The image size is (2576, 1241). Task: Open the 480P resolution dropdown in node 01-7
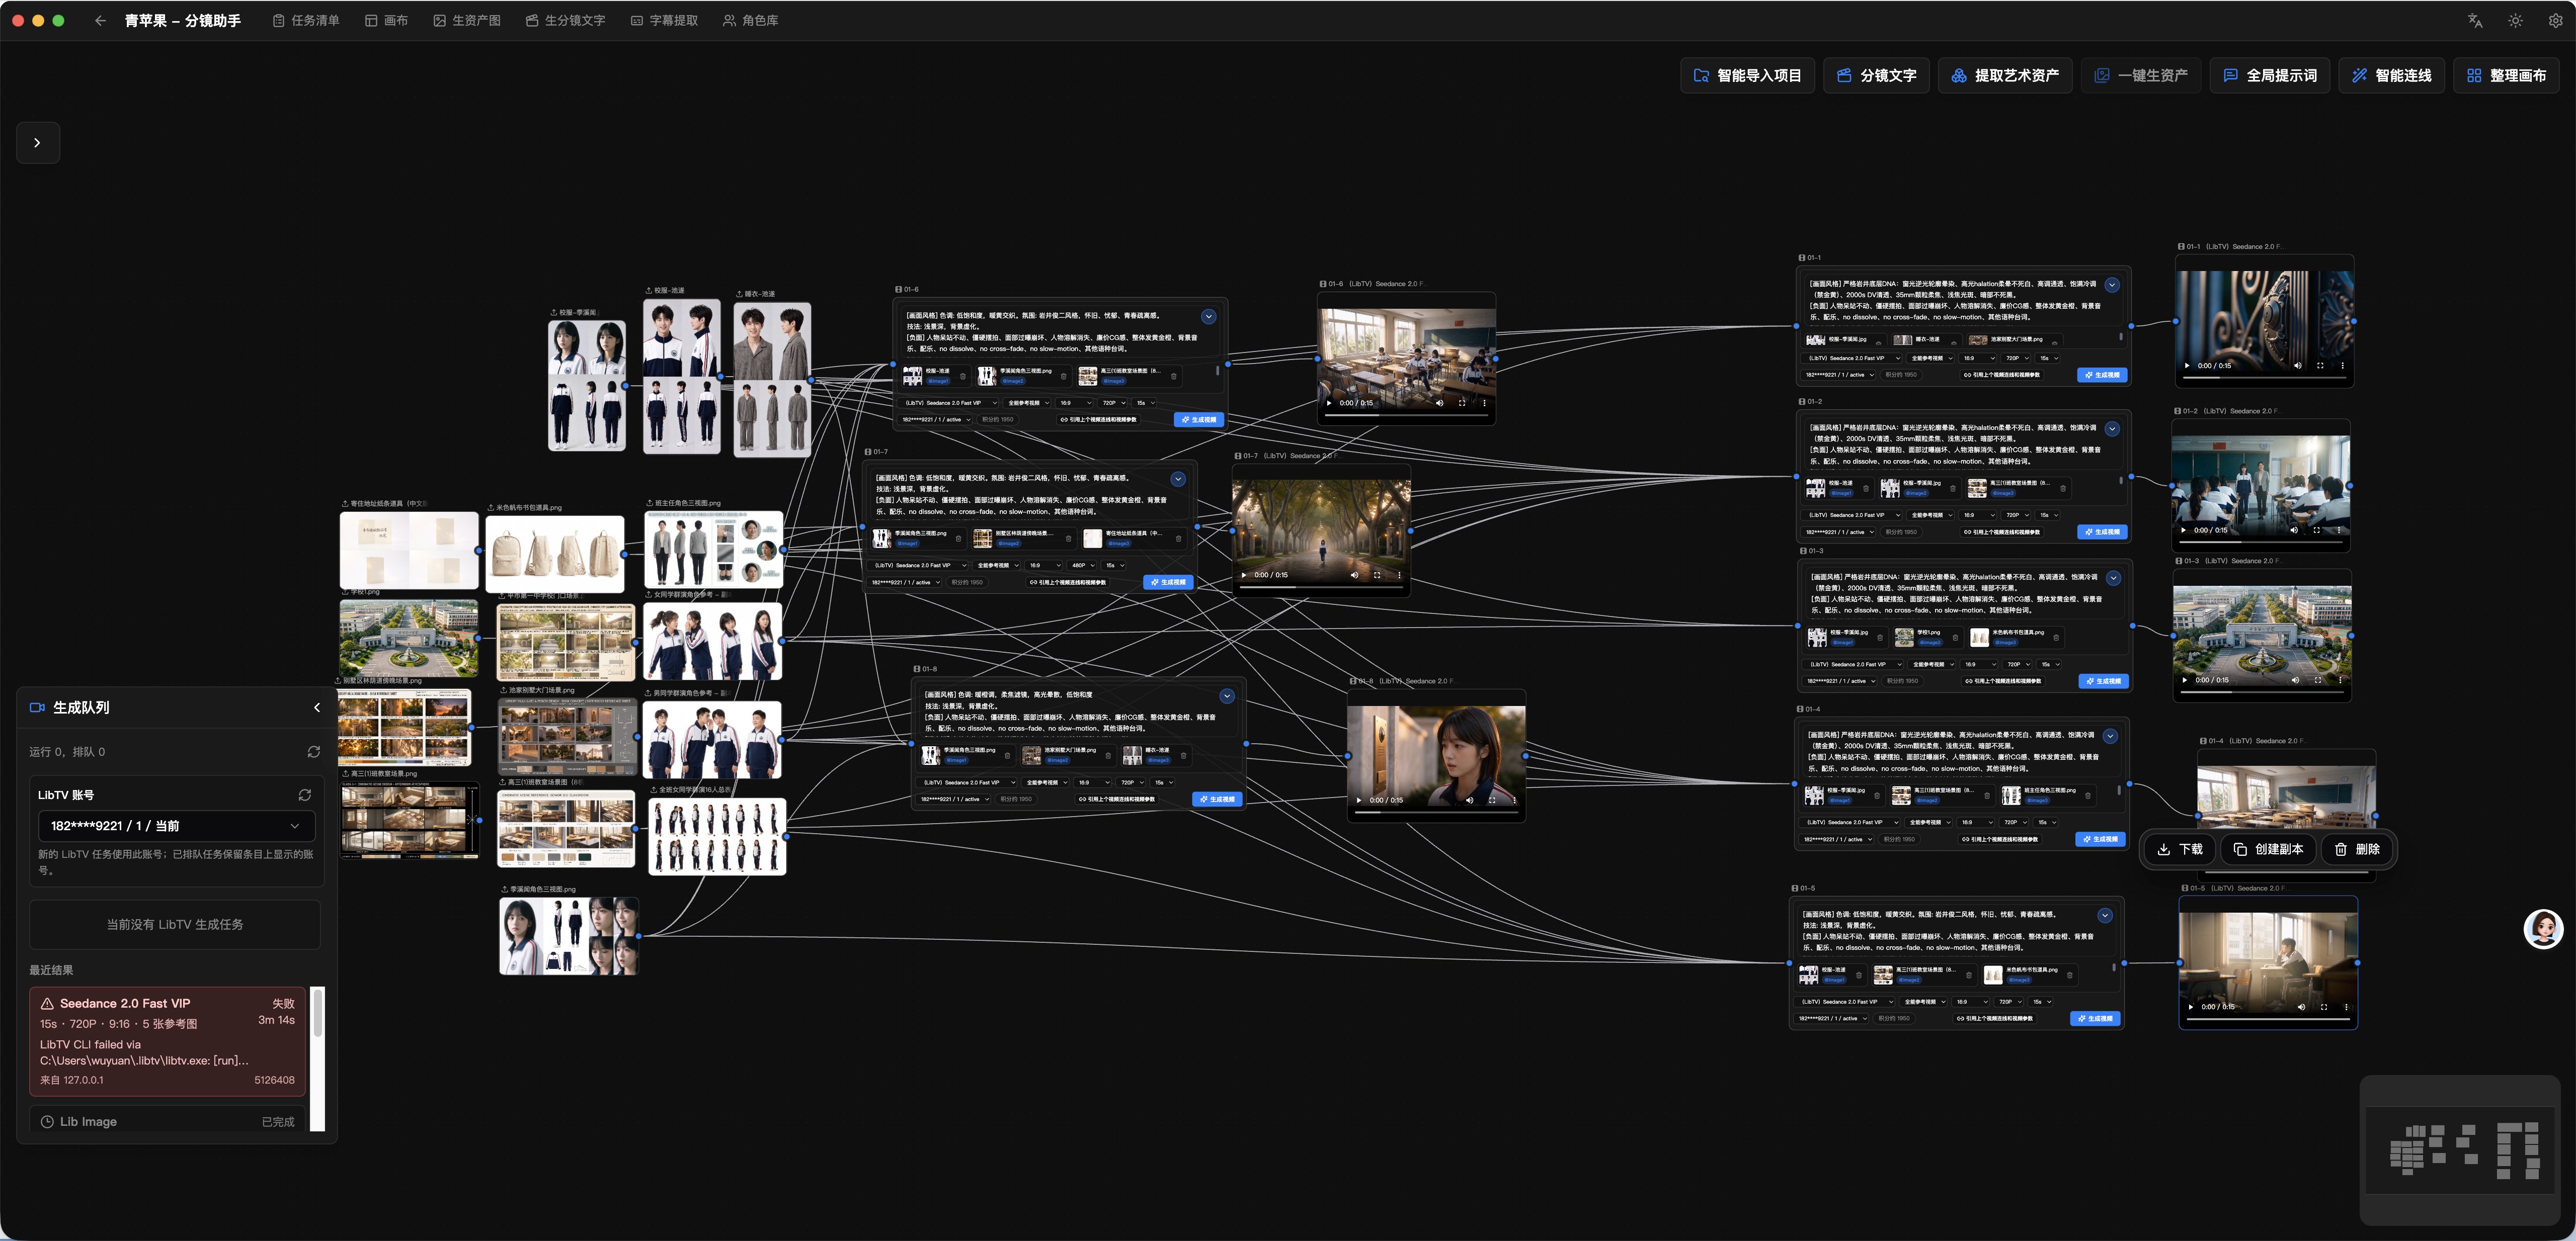click(x=1083, y=566)
